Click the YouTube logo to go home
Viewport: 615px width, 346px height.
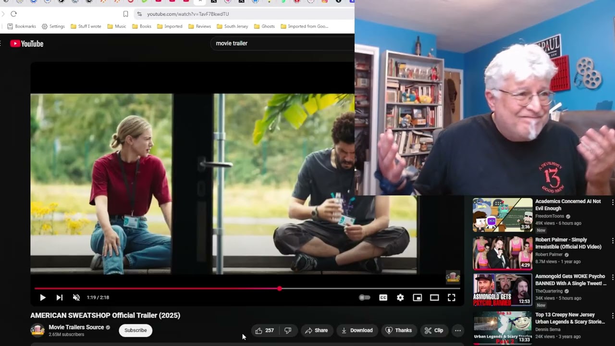point(27,44)
